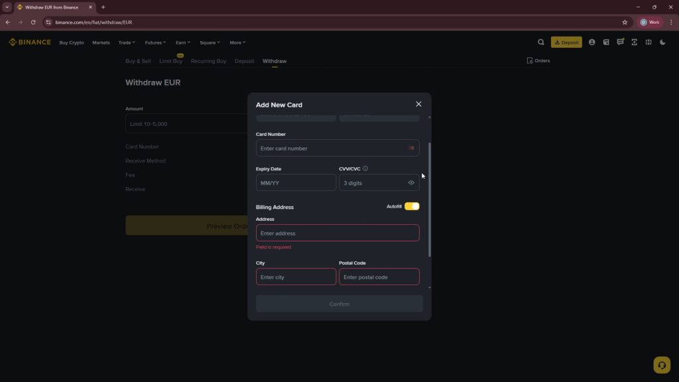Click the Preview Order button
The image size is (679, 382).
click(x=186, y=225)
